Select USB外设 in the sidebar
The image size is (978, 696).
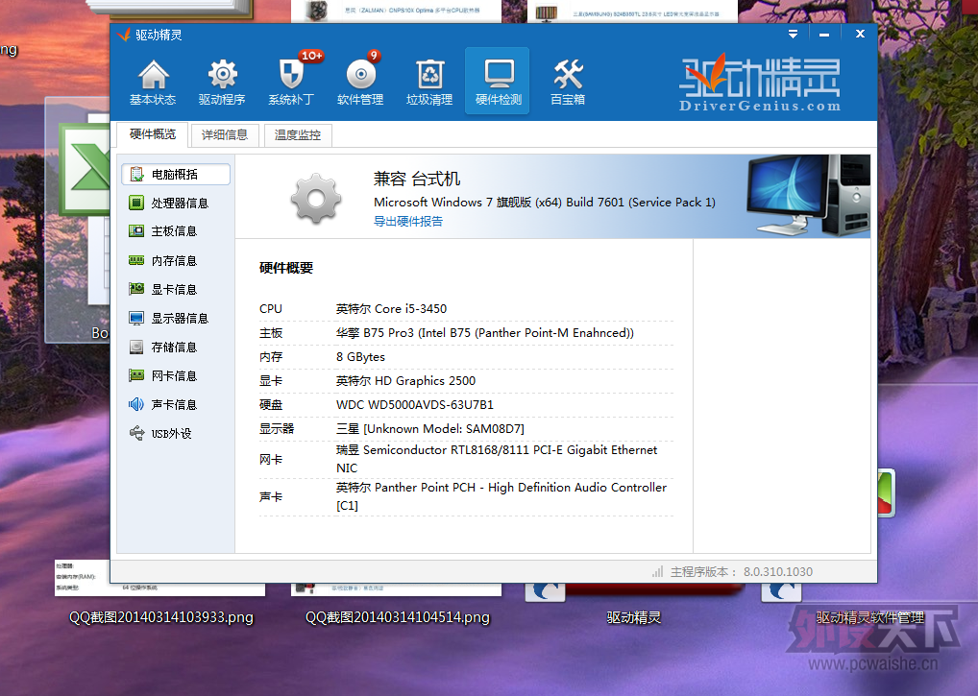point(175,433)
